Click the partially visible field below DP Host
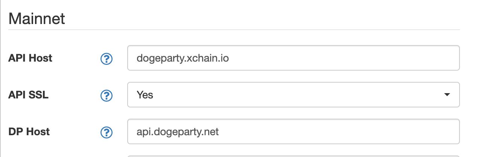This screenshot has width=478, height=157. coord(294,156)
